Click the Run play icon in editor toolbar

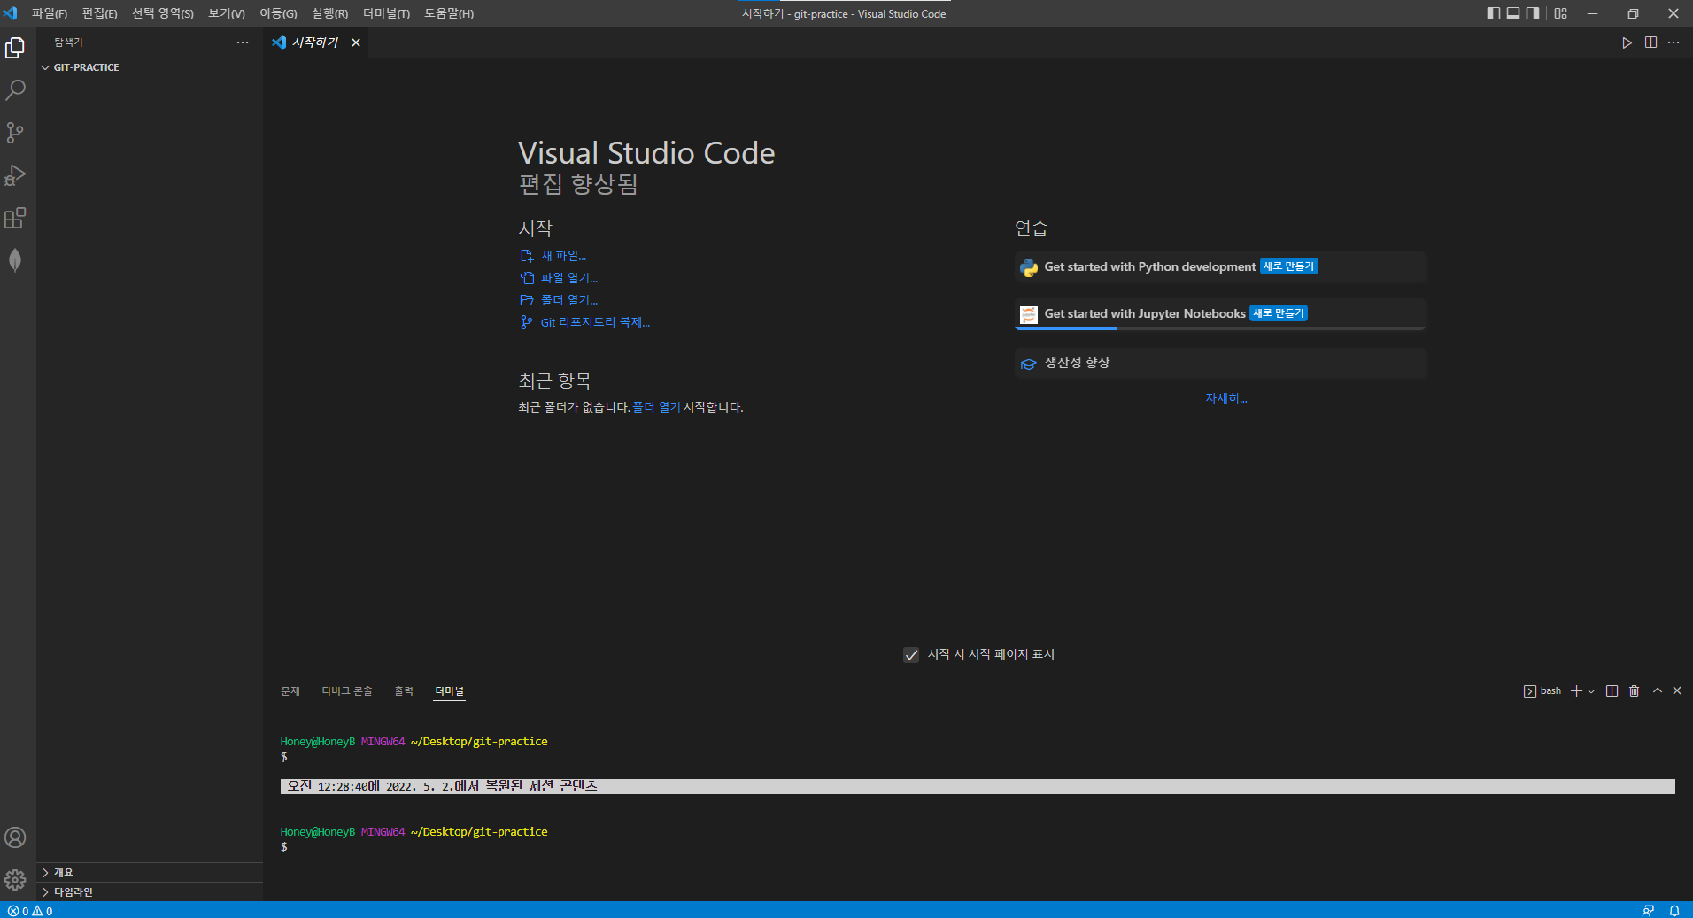(1627, 42)
